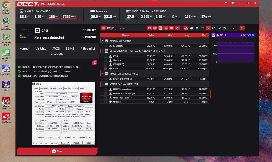Sort sensors by the Name column header
Viewport: 272px width, 162px height.
point(125,35)
